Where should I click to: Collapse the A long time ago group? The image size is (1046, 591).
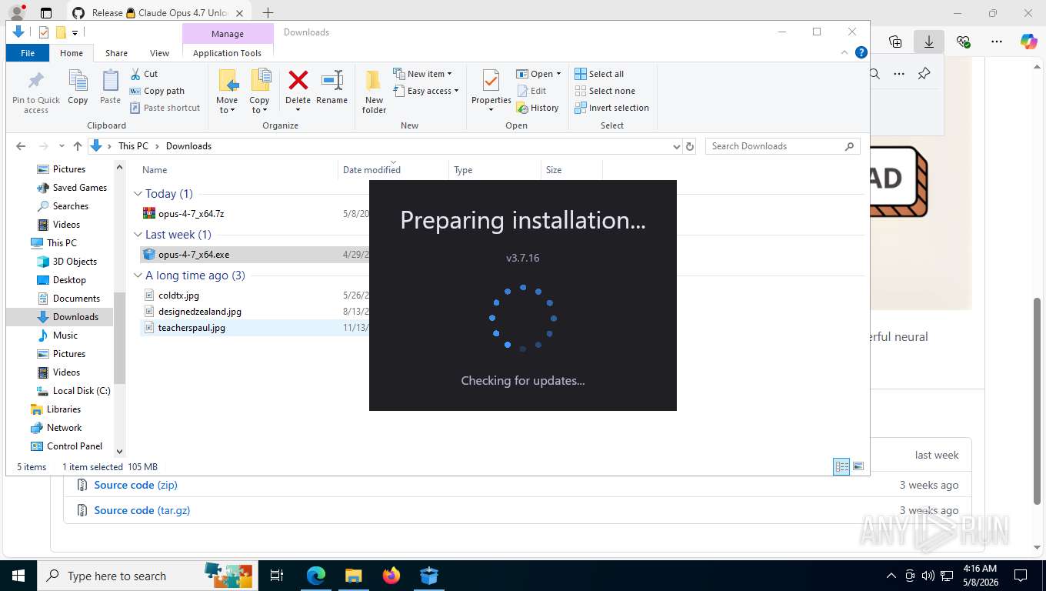138,275
